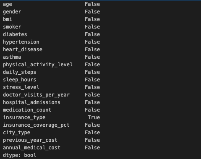Click the True value for insurance_type
Image resolution: width=201 pixels, height=159 pixels.
click(94, 117)
